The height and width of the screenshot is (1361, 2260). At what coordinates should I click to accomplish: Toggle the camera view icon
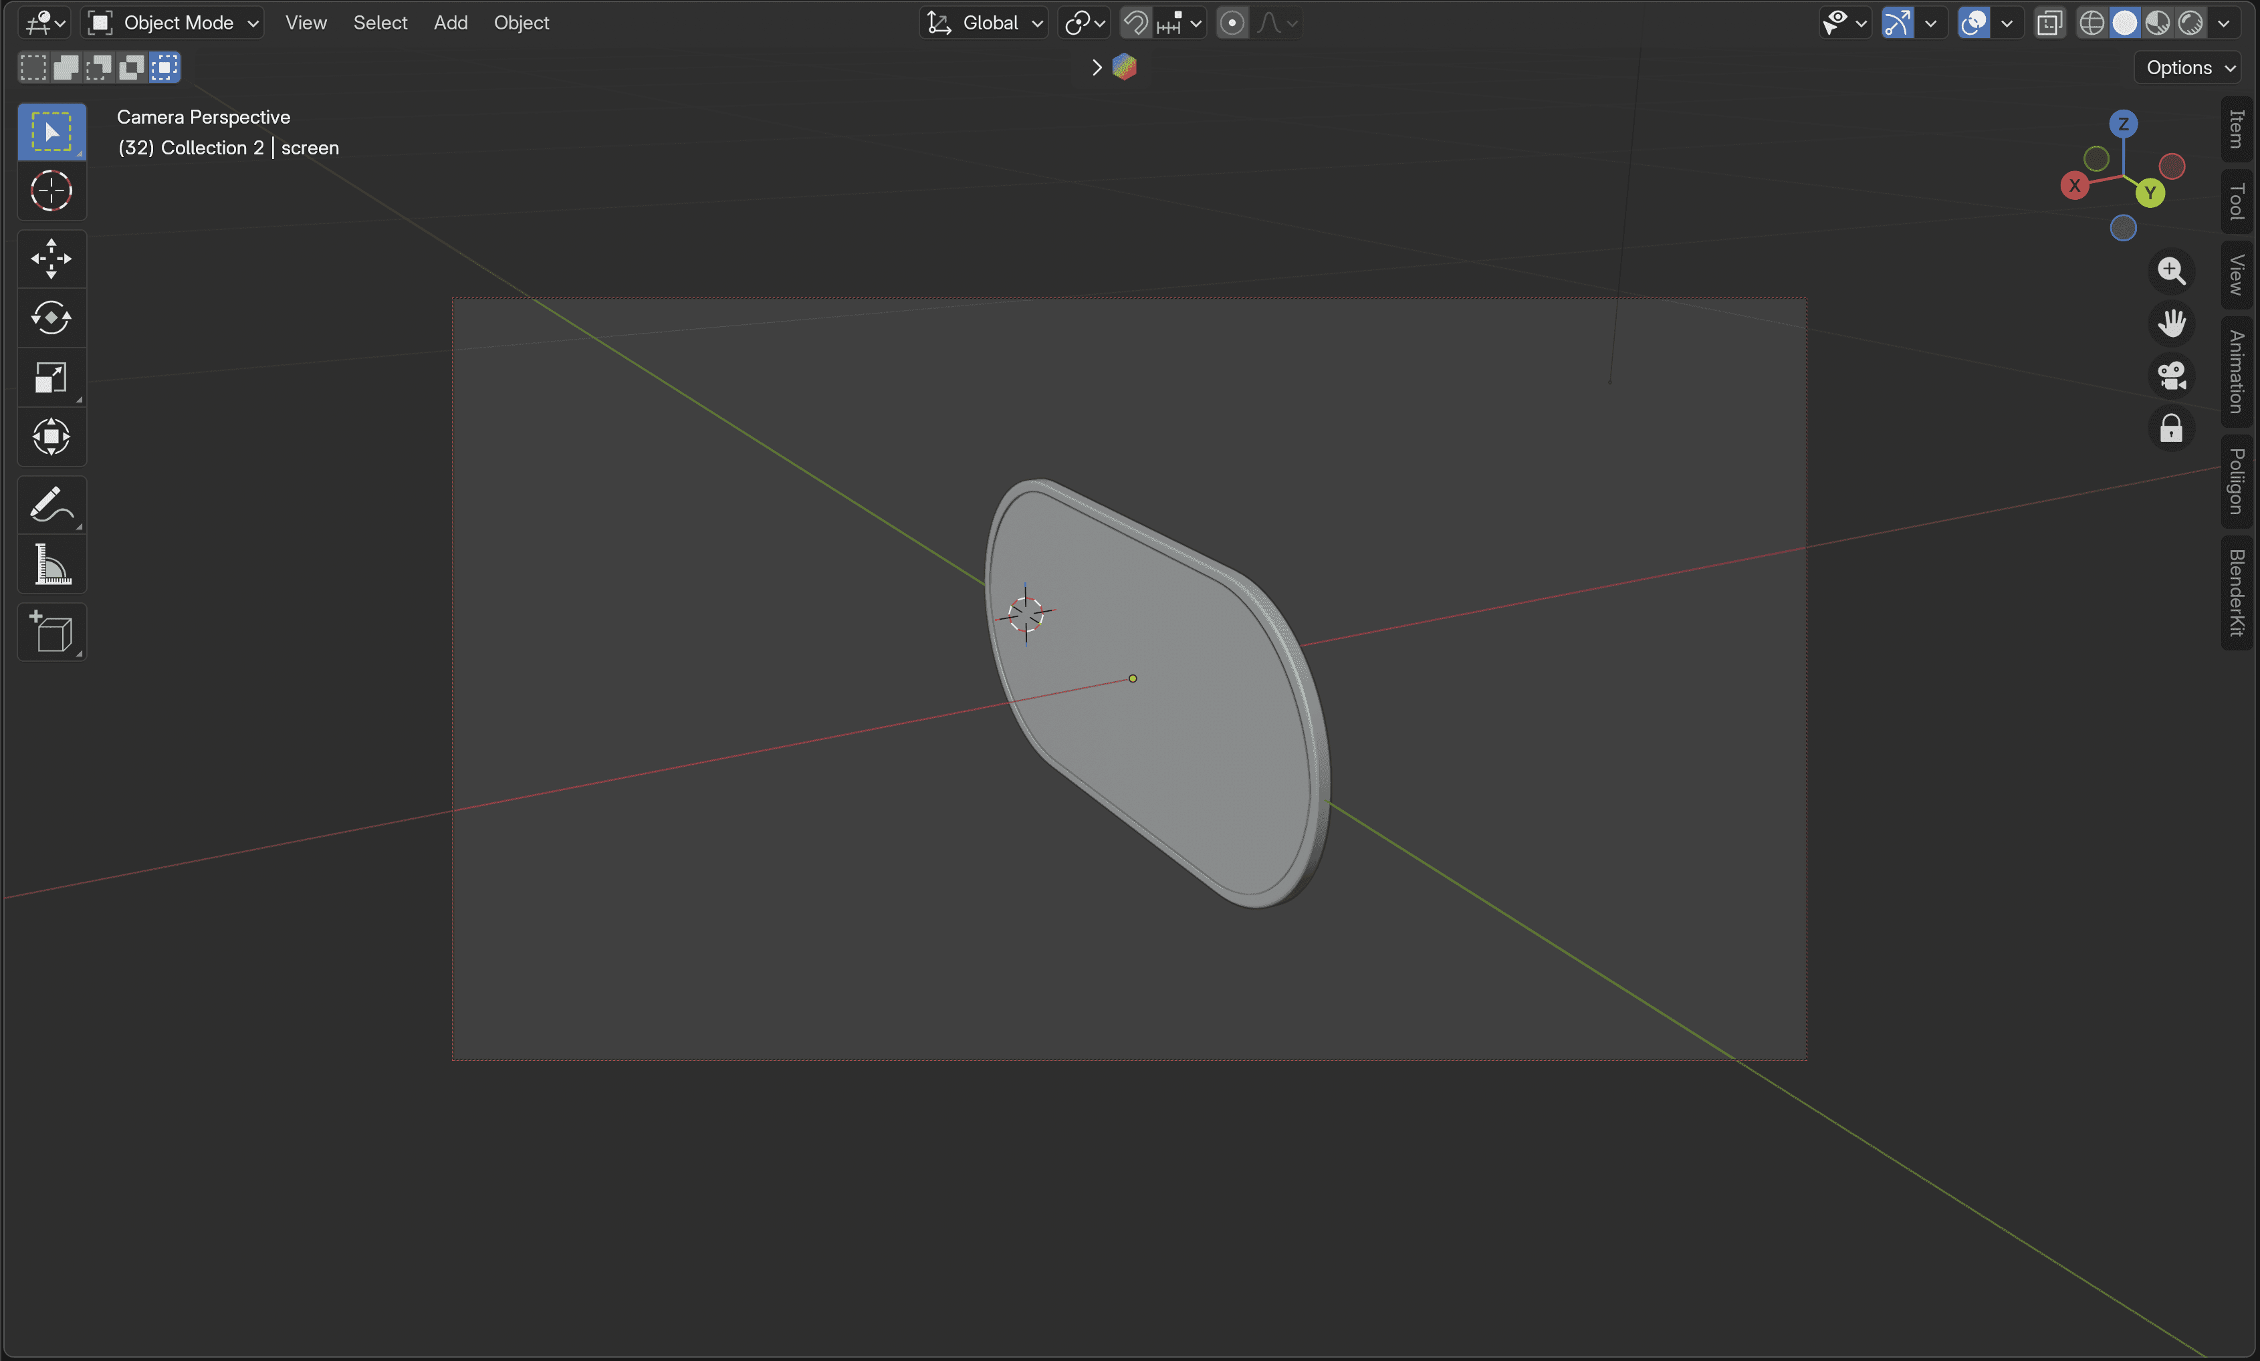click(x=2170, y=376)
